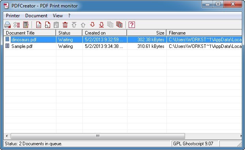Click the scrollbar right arrow

241,136
